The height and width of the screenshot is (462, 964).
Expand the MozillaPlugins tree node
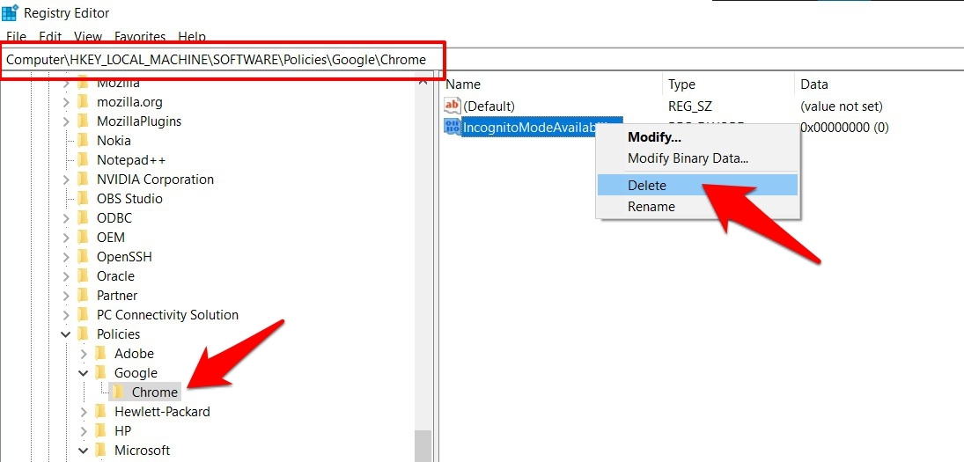tap(66, 121)
